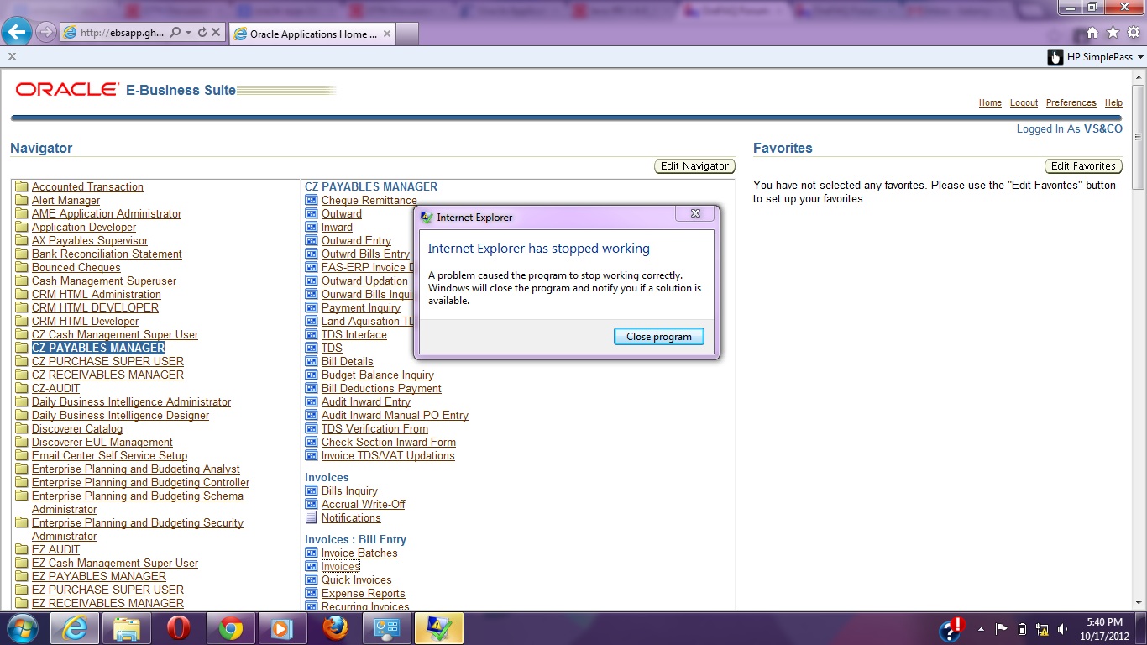Viewport: 1147px width, 645px height.
Task: Click the form icon beside Cheque Remittance
Action: click(312, 201)
